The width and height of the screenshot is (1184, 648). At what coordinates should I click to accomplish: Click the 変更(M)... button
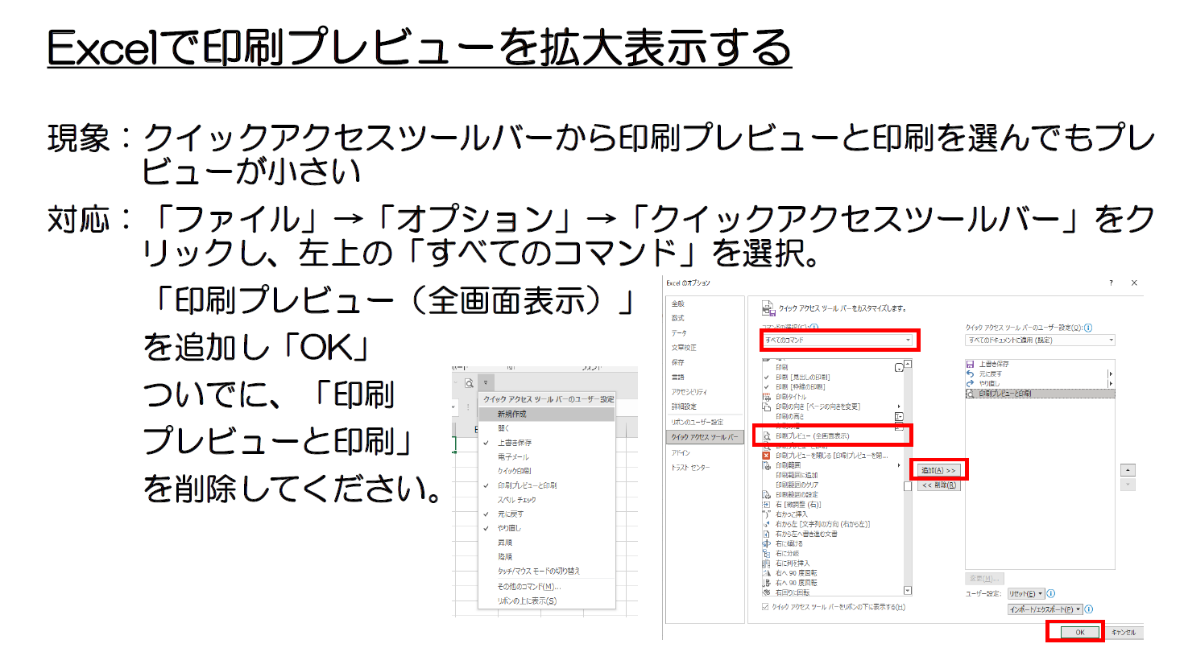pos(984,579)
